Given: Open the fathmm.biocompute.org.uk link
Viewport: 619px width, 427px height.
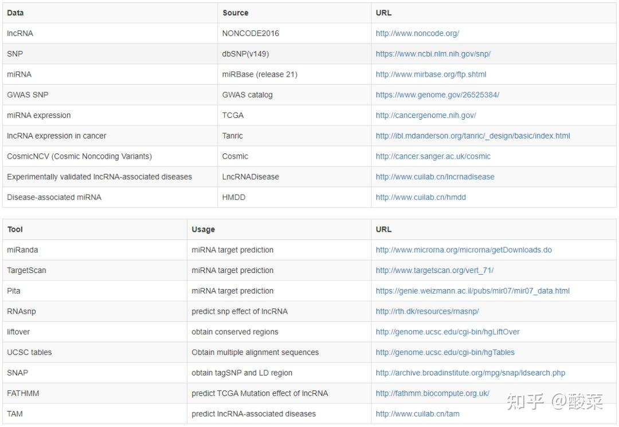Looking at the screenshot, I should click(x=433, y=393).
